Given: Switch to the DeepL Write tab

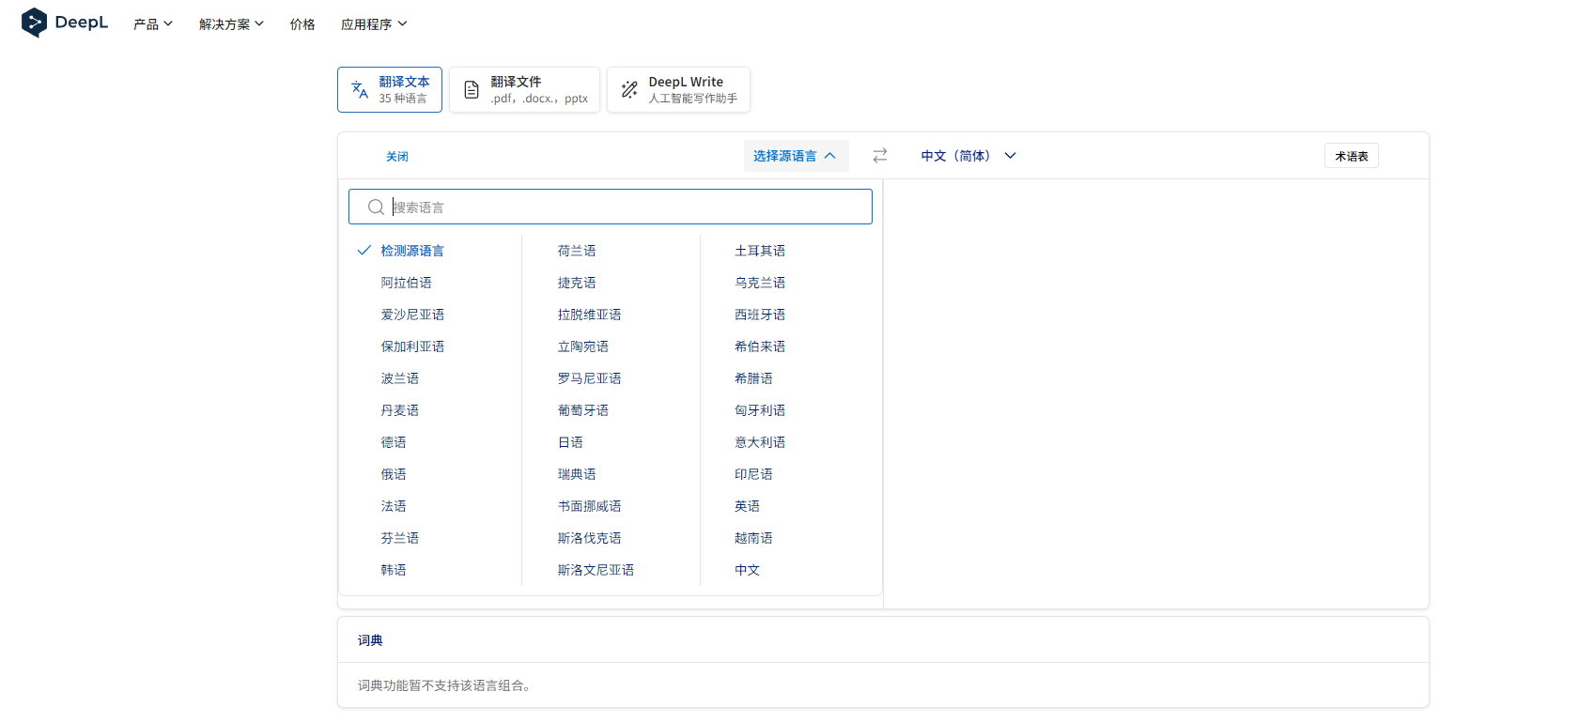Looking at the screenshot, I should pos(678,89).
